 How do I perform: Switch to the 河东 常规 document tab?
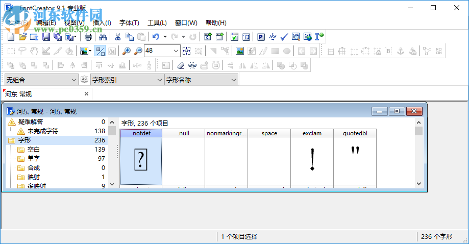coord(47,94)
